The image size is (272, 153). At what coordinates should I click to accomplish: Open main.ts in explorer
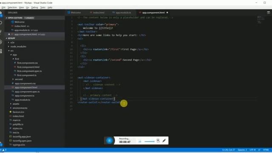[17, 120]
